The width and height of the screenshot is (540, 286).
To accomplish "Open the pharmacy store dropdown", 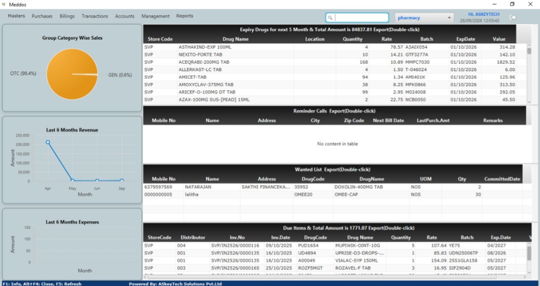I will point(424,18).
